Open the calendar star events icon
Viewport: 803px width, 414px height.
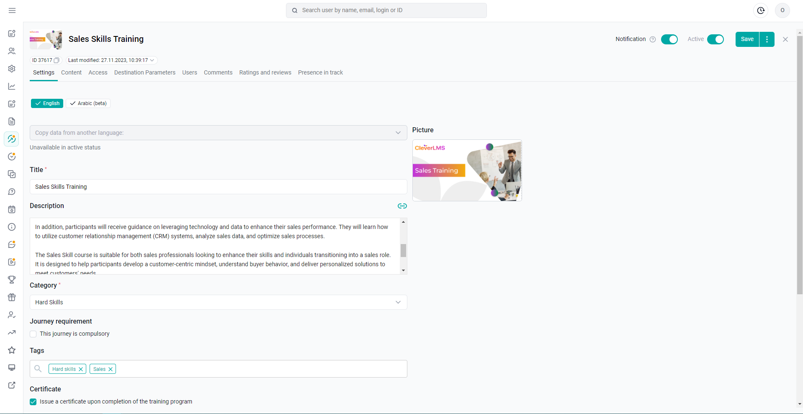[12, 209]
